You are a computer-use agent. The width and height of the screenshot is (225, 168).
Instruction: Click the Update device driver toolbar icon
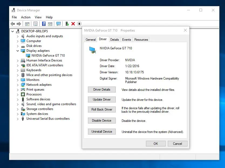pos(67,24)
